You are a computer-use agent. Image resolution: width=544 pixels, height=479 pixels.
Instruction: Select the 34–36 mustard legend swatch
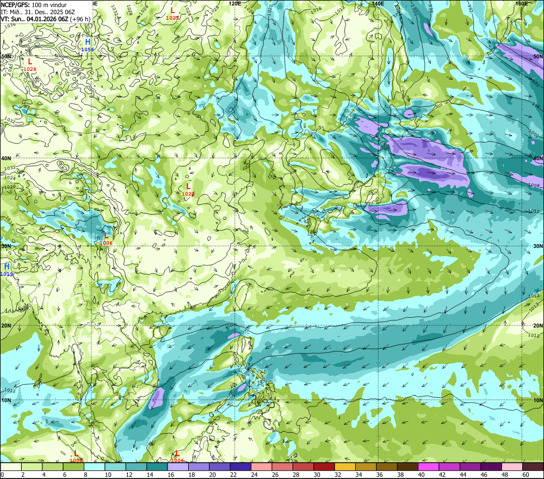pos(366,466)
